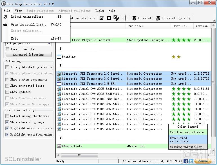The height and width of the screenshot is (165, 217).
Task: Click the .NET Framework 3.0 installer icon
Action: (59, 79)
